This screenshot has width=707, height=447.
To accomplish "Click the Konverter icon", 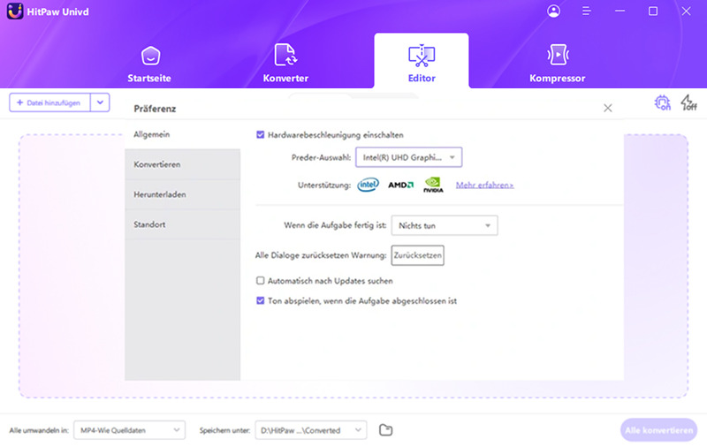I will 285,56.
